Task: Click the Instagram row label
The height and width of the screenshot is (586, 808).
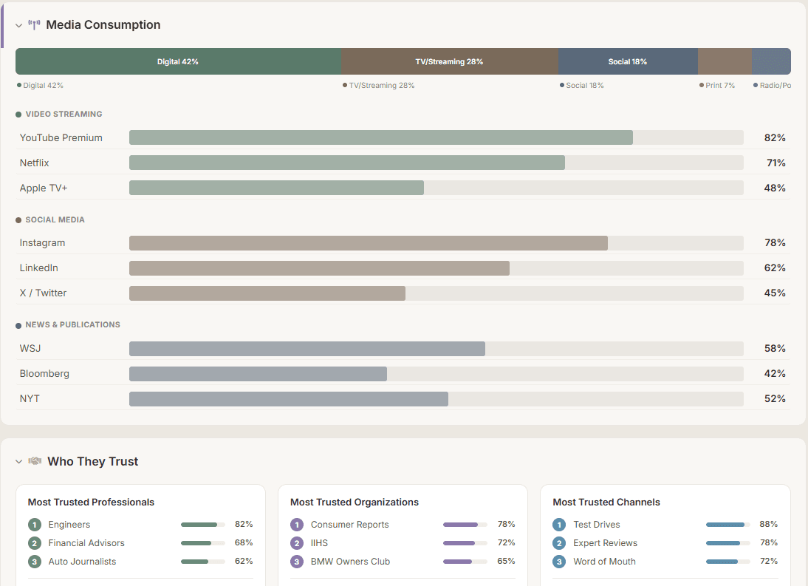Action: pos(42,242)
